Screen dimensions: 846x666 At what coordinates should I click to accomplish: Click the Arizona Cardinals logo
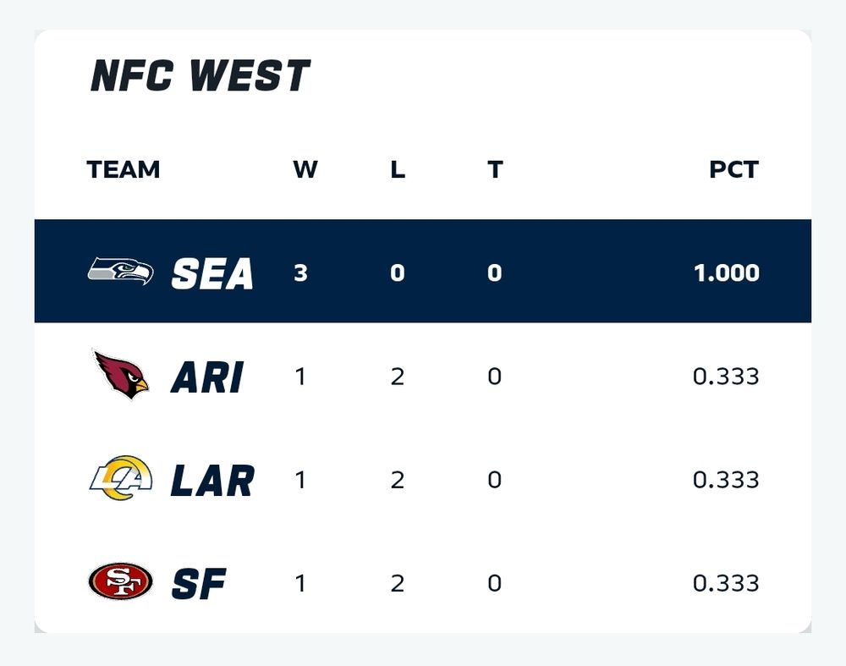[x=120, y=374]
